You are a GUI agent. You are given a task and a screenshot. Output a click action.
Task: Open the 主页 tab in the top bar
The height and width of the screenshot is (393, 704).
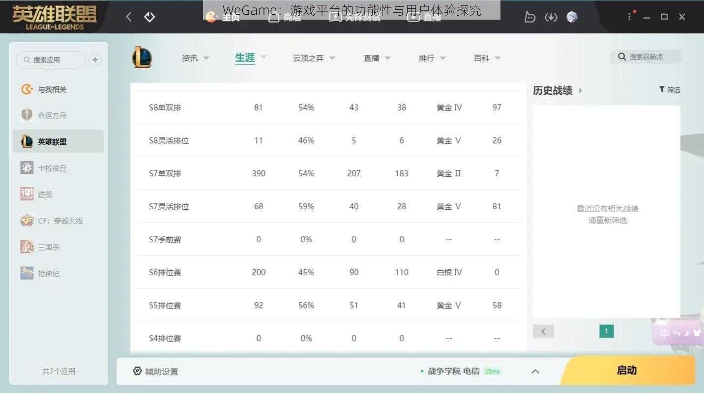click(x=223, y=17)
